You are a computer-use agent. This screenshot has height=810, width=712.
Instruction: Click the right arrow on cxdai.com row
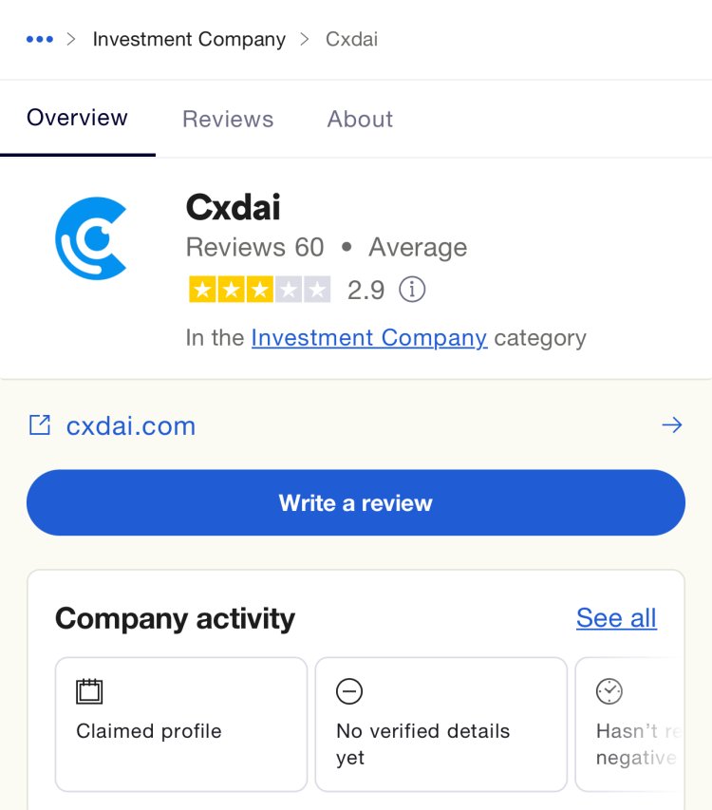672,425
